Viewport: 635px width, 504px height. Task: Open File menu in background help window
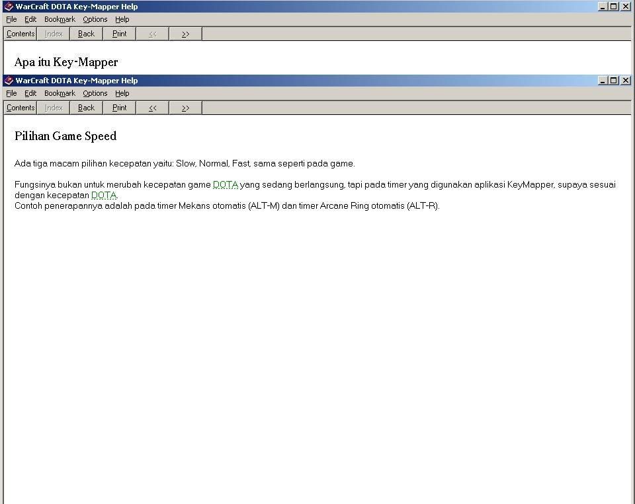[x=11, y=19]
